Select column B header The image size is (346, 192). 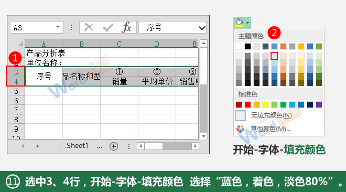(81, 44)
